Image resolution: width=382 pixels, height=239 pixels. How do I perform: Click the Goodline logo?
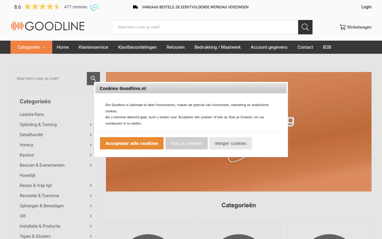(48, 26)
